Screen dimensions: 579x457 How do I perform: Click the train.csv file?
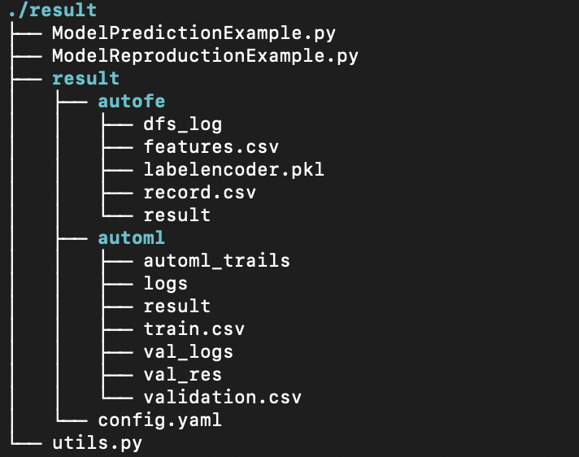click(x=194, y=329)
